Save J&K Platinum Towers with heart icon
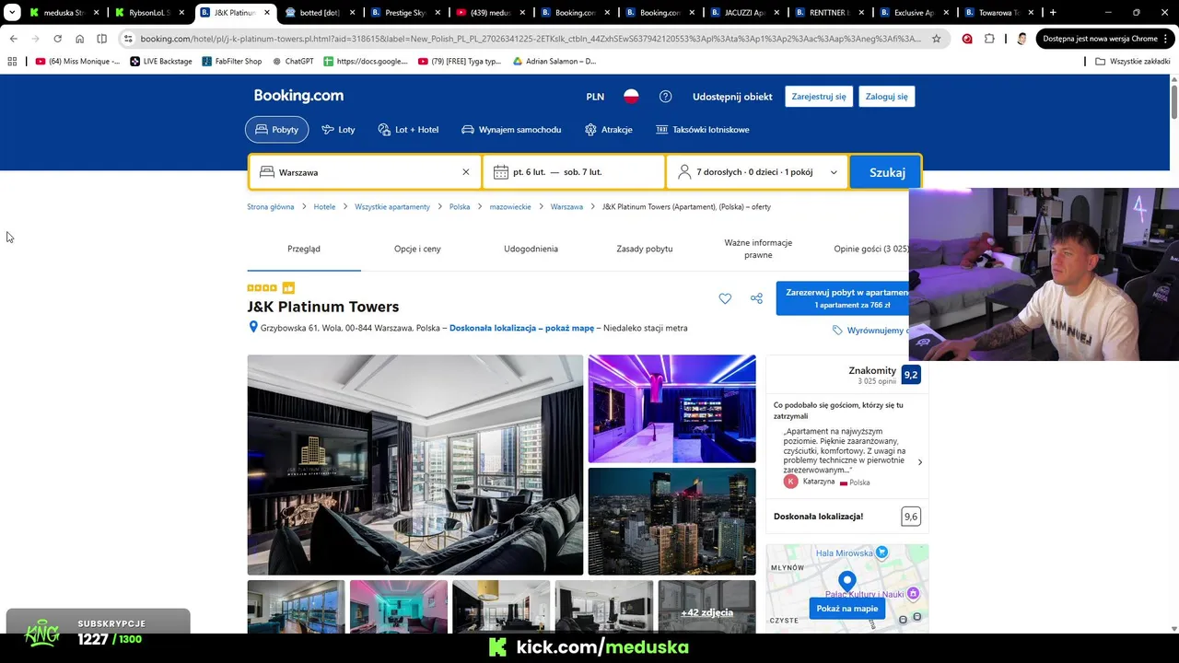The image size is (1179, 663). pyautogui.click(x=725, y=298)
